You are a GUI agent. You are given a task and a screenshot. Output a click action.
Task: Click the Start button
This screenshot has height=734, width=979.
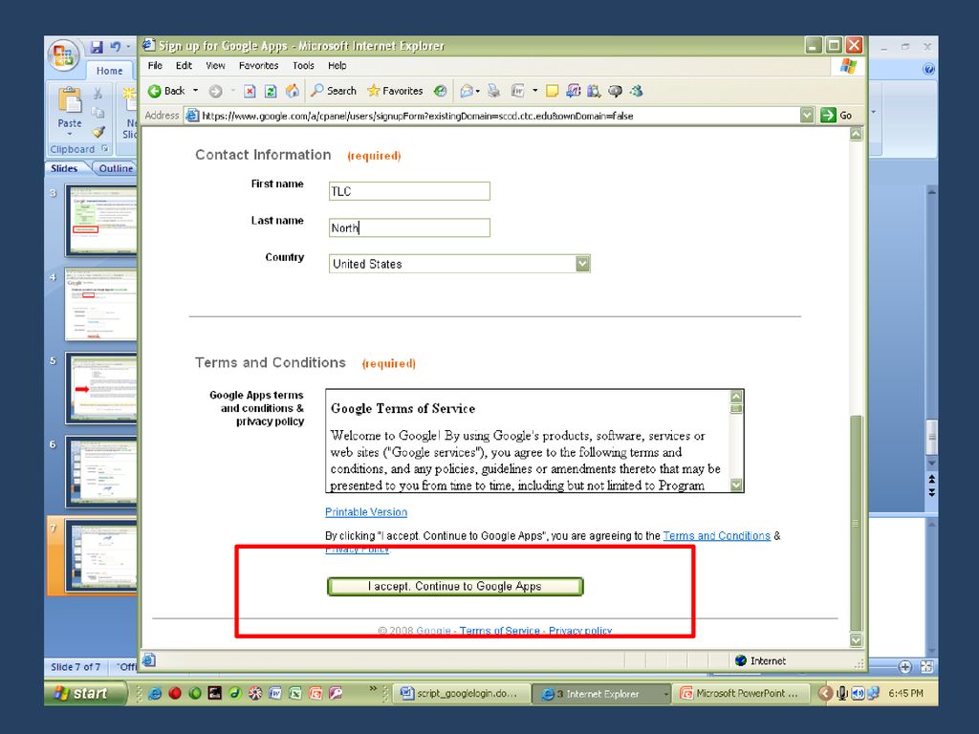click(x=85, y=694)
